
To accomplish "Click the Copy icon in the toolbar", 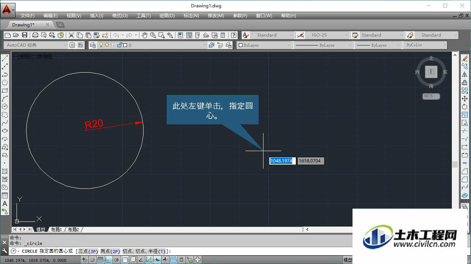I will [80, 35].
